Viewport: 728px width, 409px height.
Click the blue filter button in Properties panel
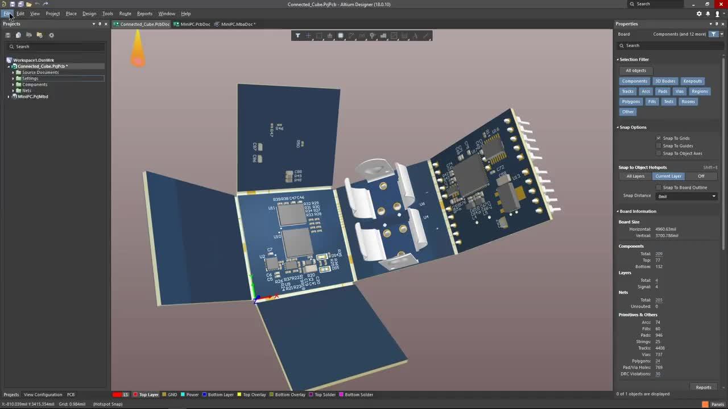714,34
